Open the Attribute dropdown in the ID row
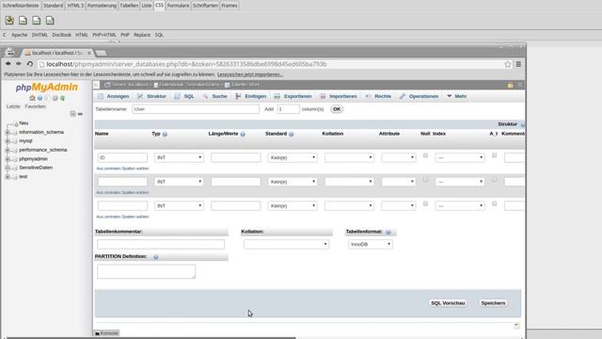The width and height of the screenshot is (602, 339). (399, 157)
